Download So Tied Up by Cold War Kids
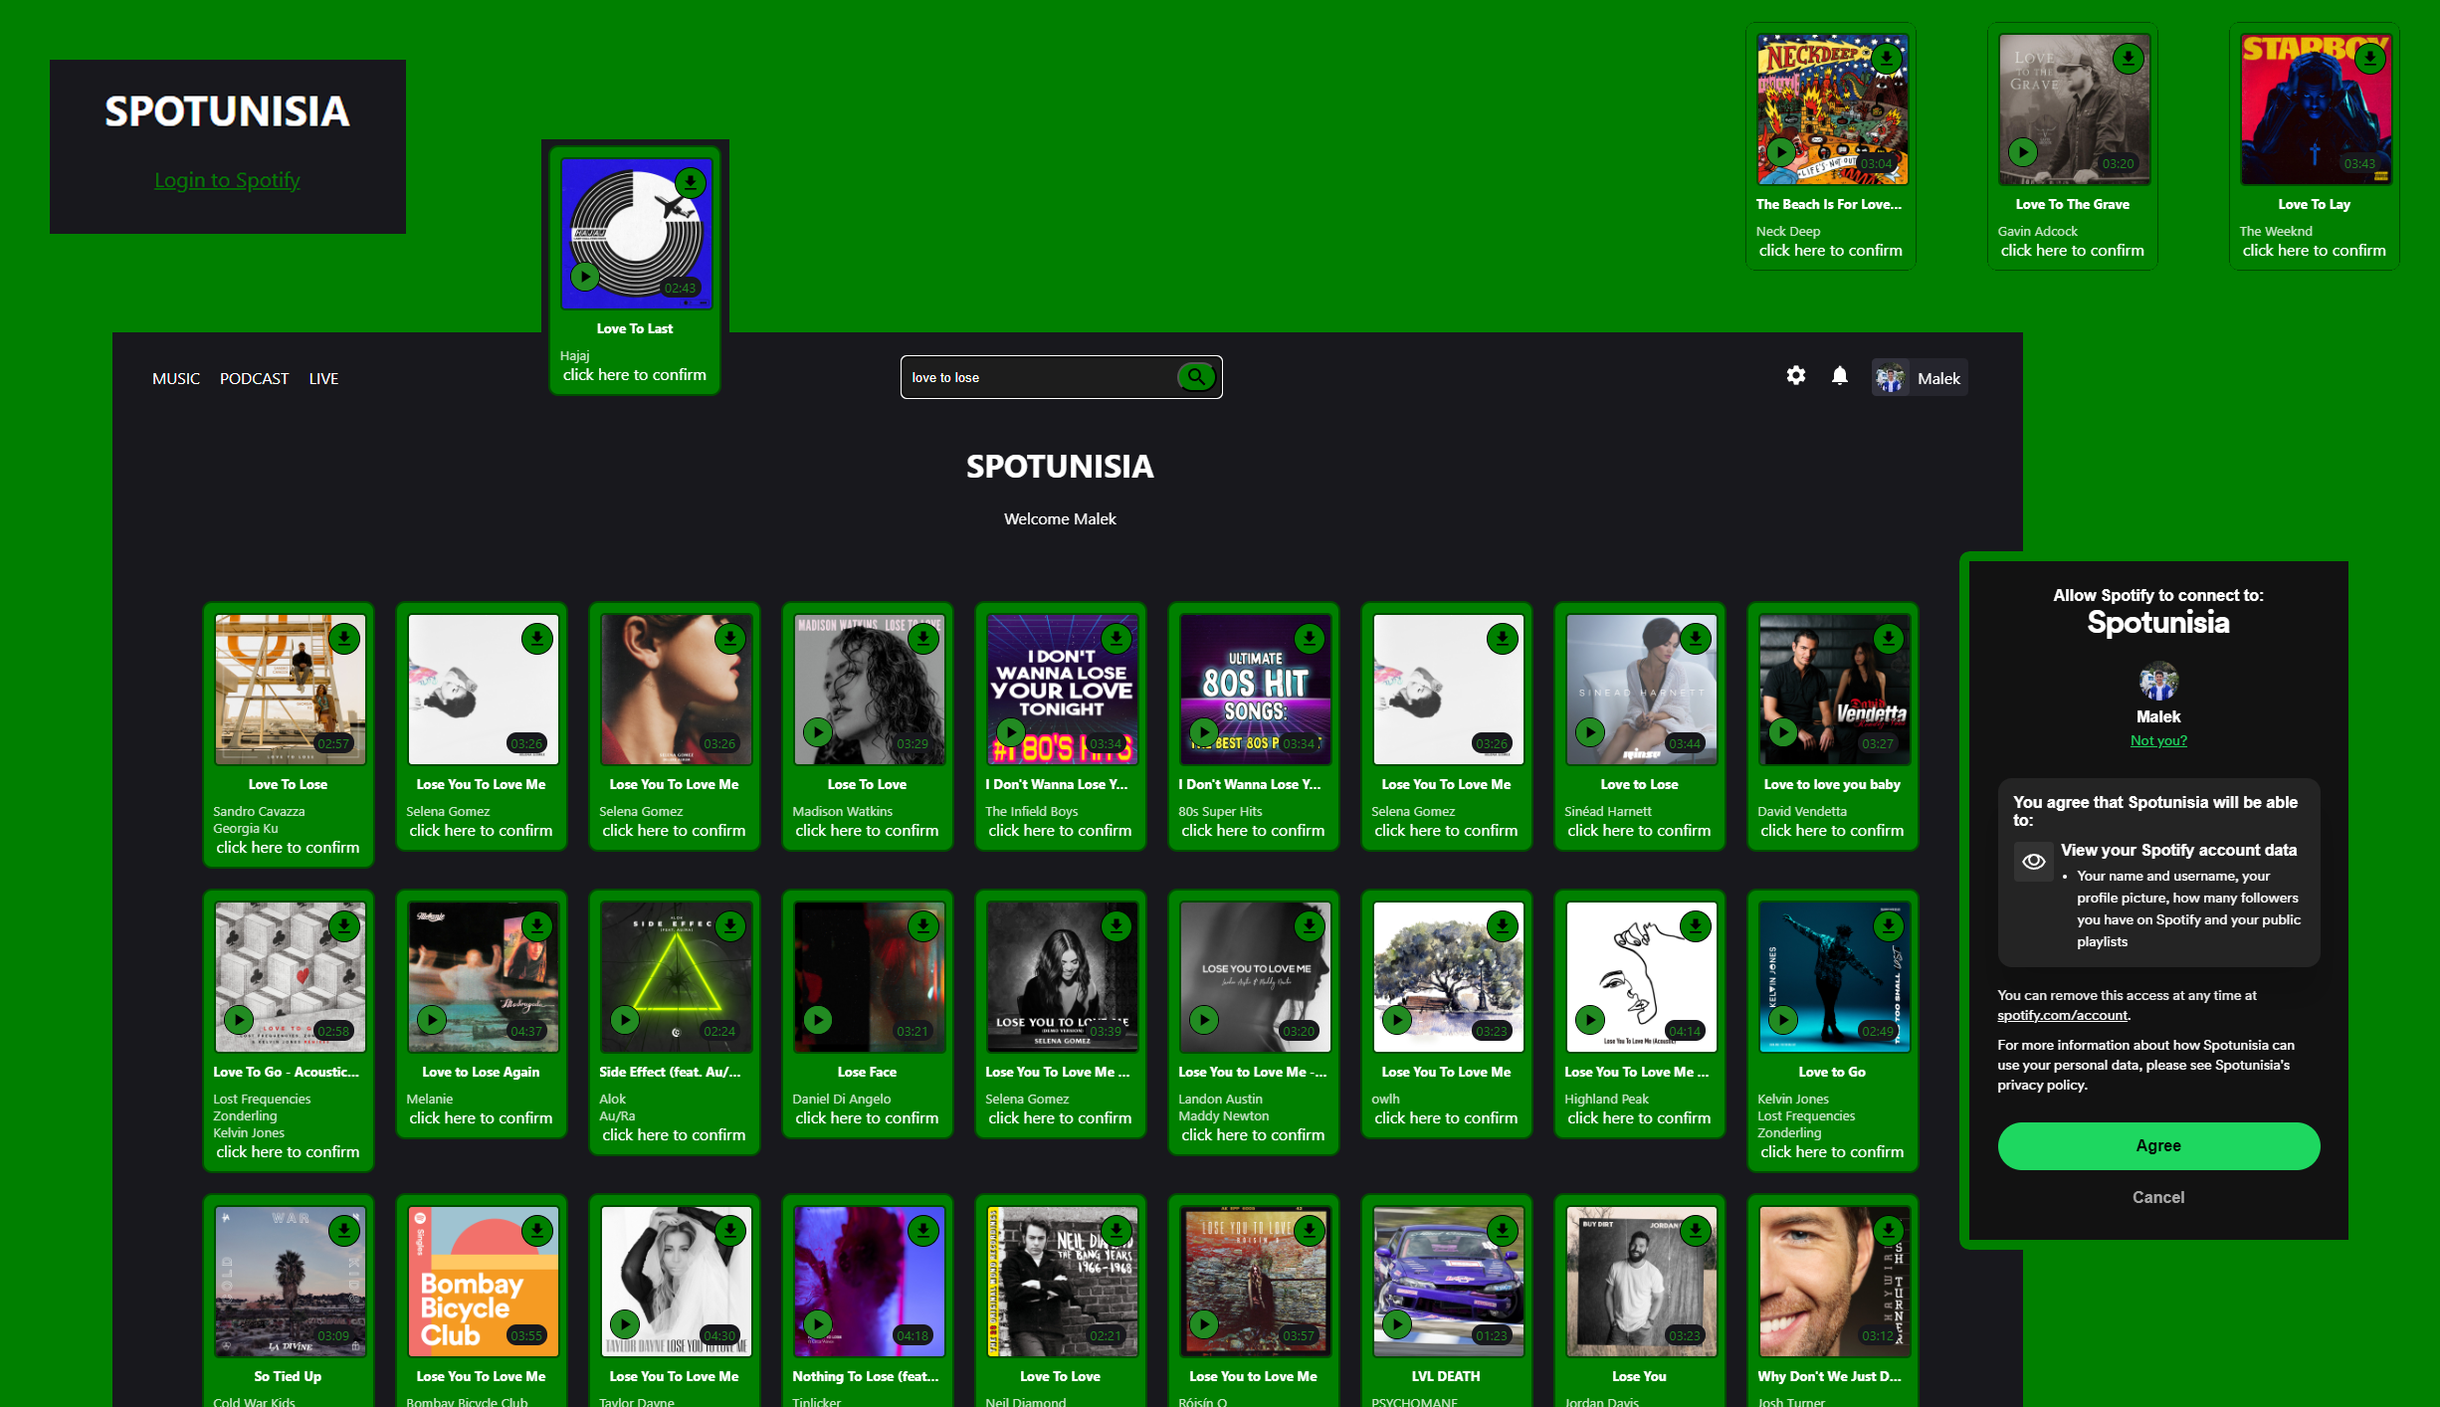The width and height of the screenshot is (2440, 1407). pyautogui.click(x=343, y=1231)
